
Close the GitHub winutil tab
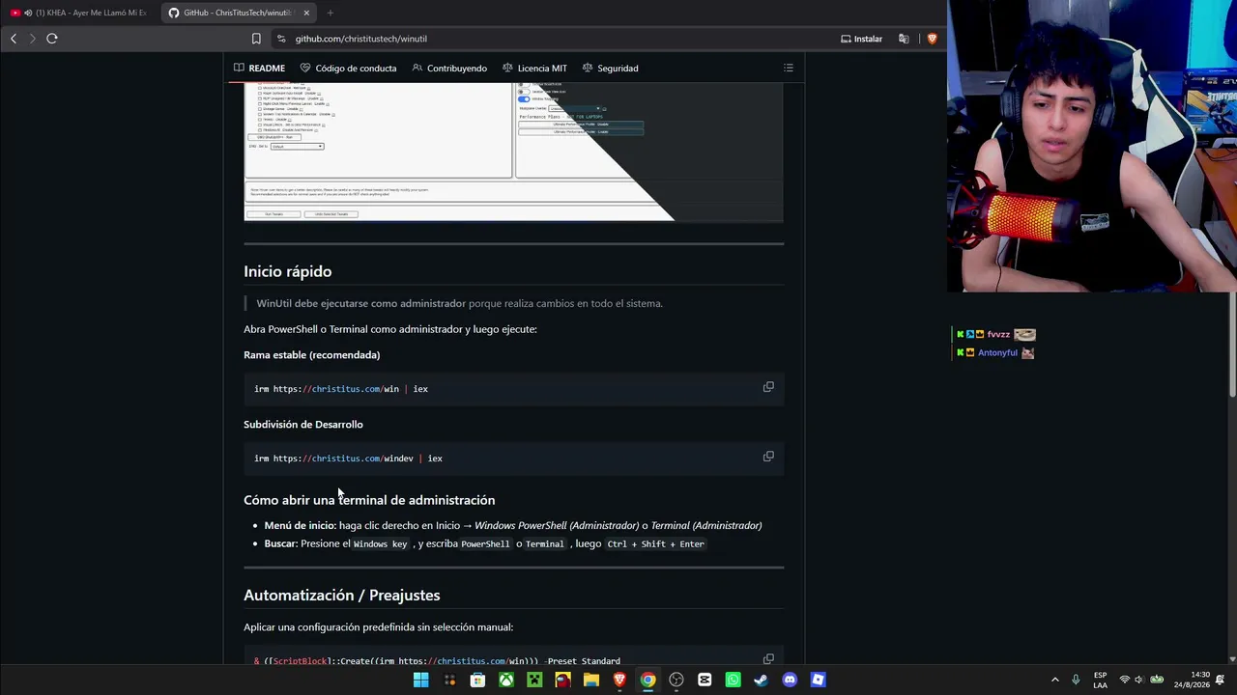(306, 13)
